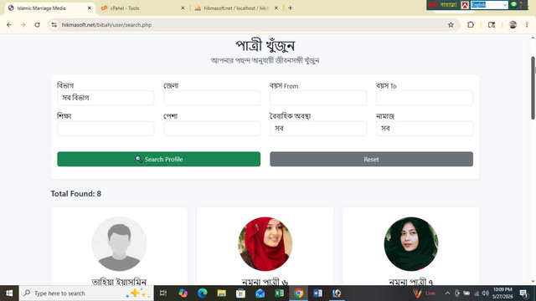536x301 pixels.
Task: Open the volume control in system tray
Action: [486, 293]
